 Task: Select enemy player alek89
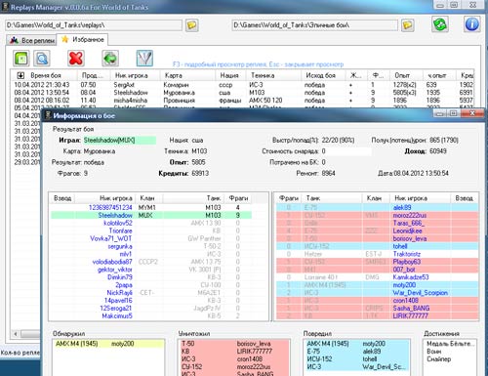tap(377, 207)
